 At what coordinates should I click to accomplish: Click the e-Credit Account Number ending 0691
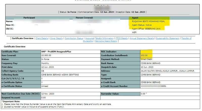pos(154,86)
